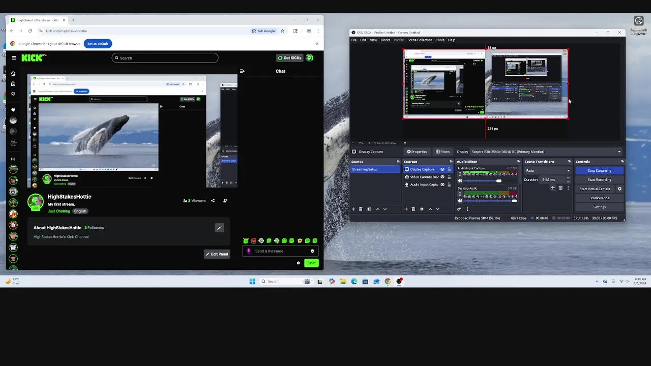Image resolution: width=651 pixels, height=366 pixels.
Task: Open Windows Start menu
Action: coord(252,281)
